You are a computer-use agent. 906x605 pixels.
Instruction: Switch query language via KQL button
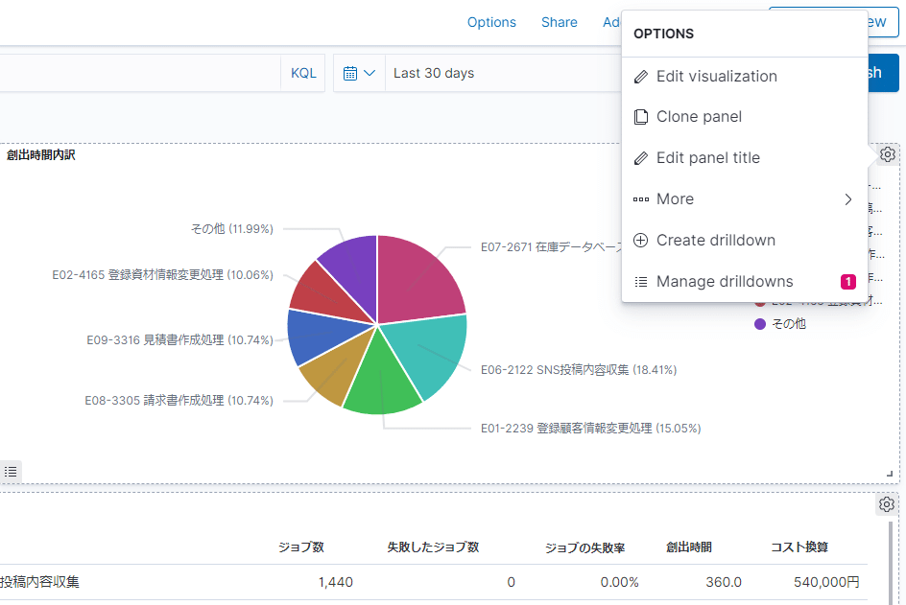[303, 73]
